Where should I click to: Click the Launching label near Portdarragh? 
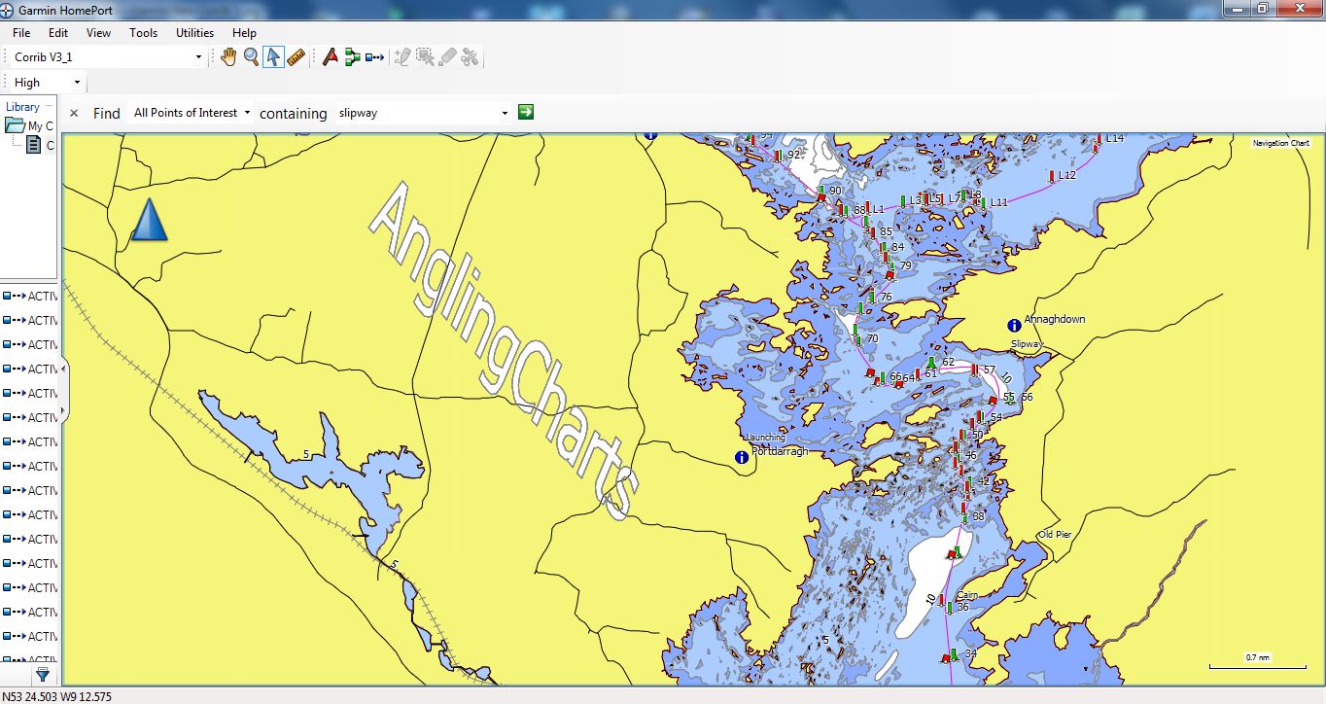[765, 438]
